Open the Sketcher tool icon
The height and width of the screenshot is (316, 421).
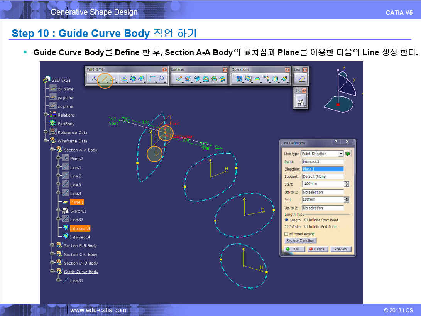[x=300, y=102]
